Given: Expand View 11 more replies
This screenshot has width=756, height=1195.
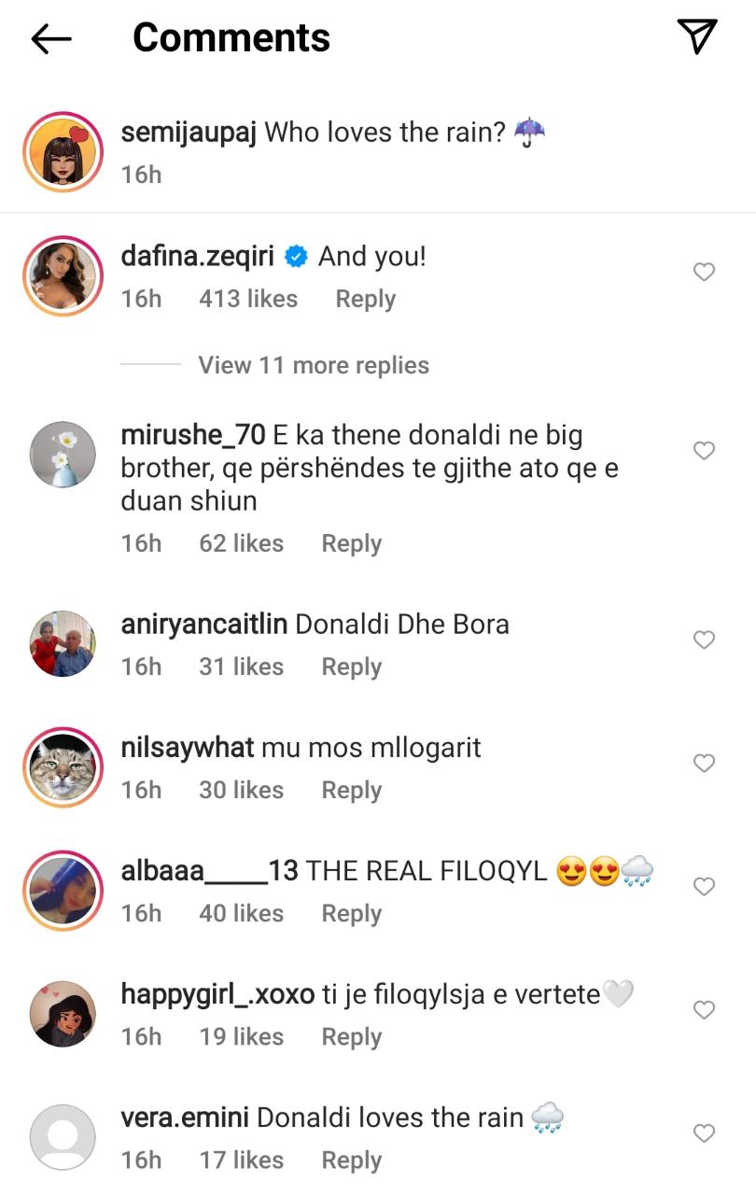Looking at the screenshot, I should (x=313, y=365).
